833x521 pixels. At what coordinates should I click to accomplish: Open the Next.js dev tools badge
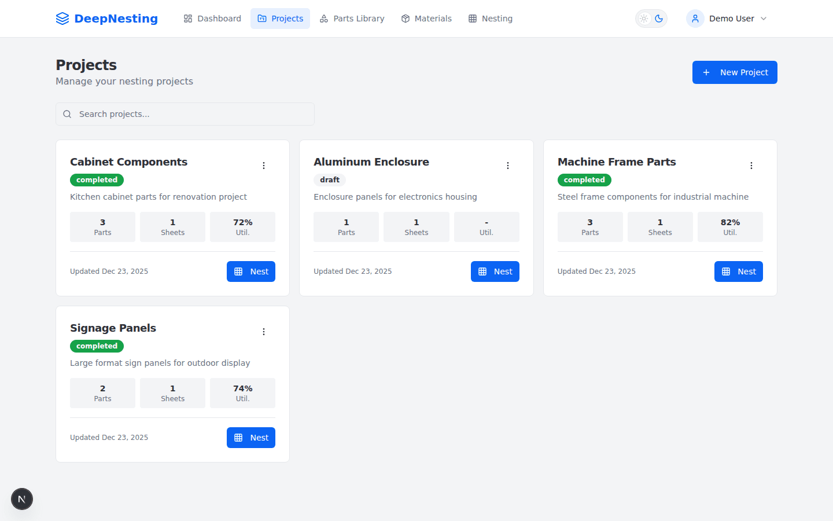22,499
